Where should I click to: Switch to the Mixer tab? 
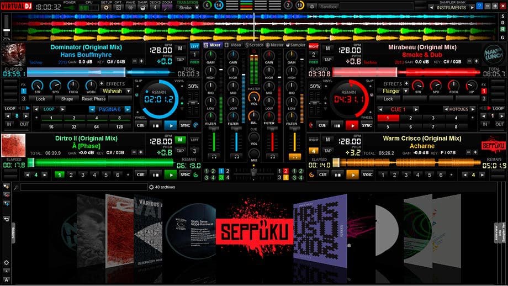(212, 45)
